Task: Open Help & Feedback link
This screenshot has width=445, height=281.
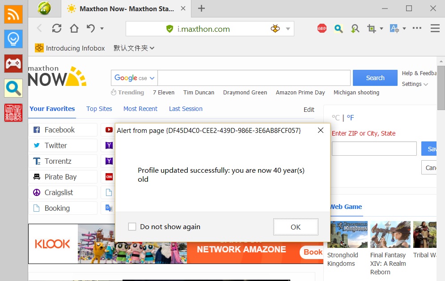Action: pyautogui.click(x=419, y=73)
